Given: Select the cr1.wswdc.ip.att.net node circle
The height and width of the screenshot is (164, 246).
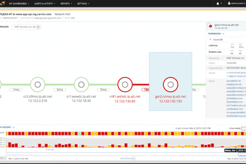Looking at the screenshot, I should click(x=81, y=85).
